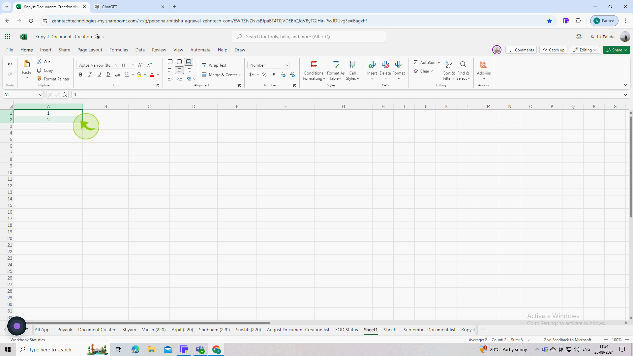
Task: Click the Catch up button
Action: pos(554,50)
